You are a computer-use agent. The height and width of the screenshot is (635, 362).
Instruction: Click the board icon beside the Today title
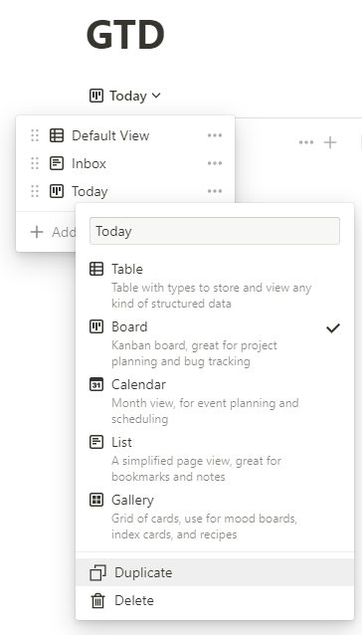click(96, 96)
